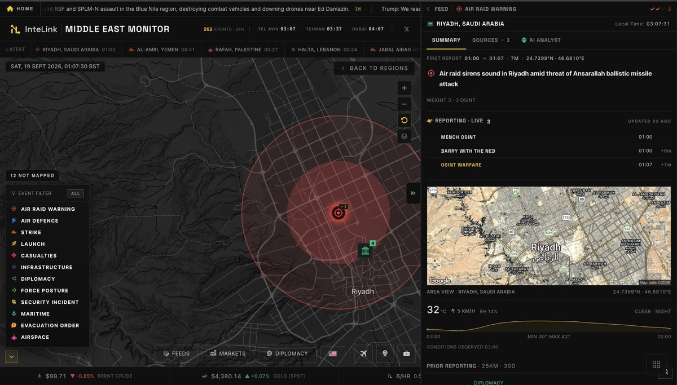This screenshot has width=677, height=385.
Task: Filter by Evacuation Order events
Action: click(x=45, y=325)
